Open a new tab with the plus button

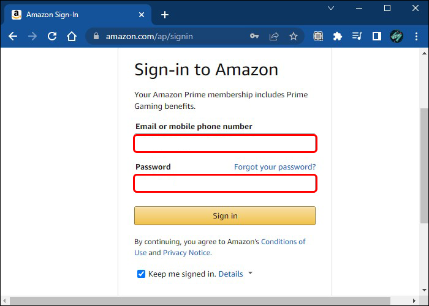(x=165, y=15)
